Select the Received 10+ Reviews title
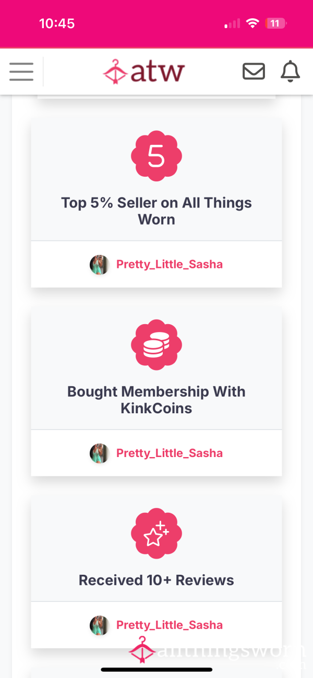This screenshot has height=678, width=313. (156, 580)
